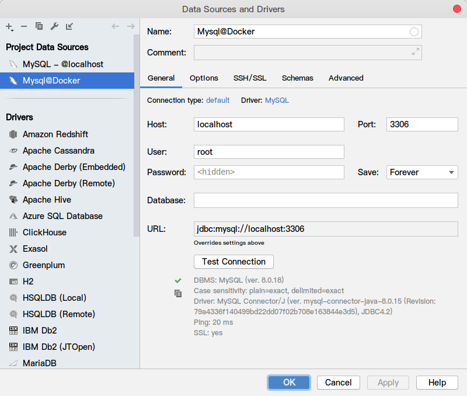Select MySQL – @localhost data source
This screenshot has height=396, width=467.
tap(67, 64)
